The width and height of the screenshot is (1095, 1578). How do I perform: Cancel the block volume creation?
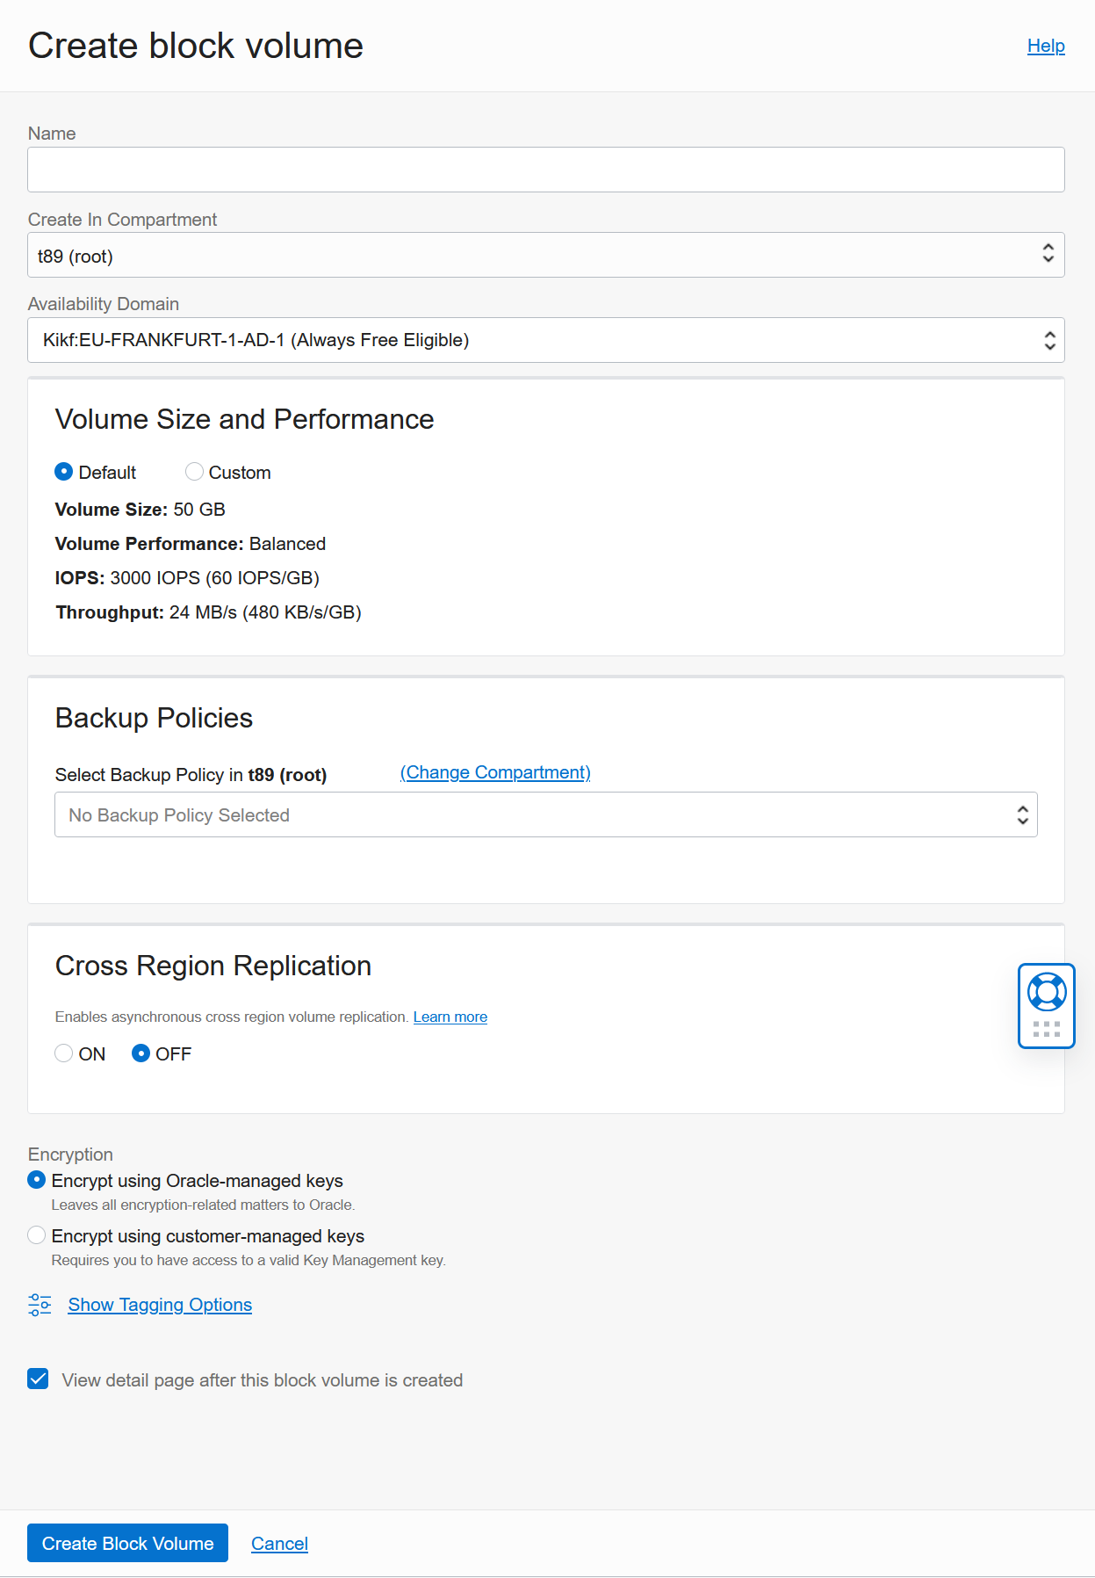[279, 1544]
